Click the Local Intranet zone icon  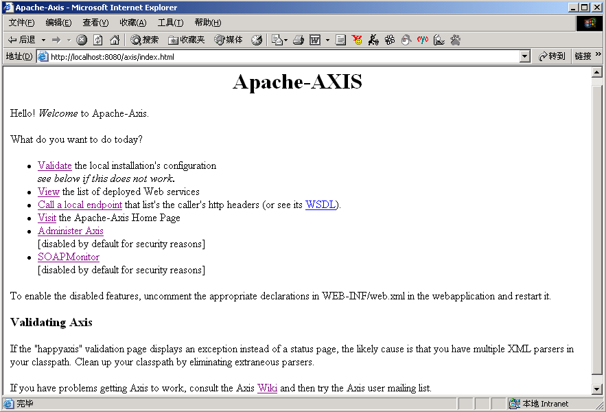515,404
